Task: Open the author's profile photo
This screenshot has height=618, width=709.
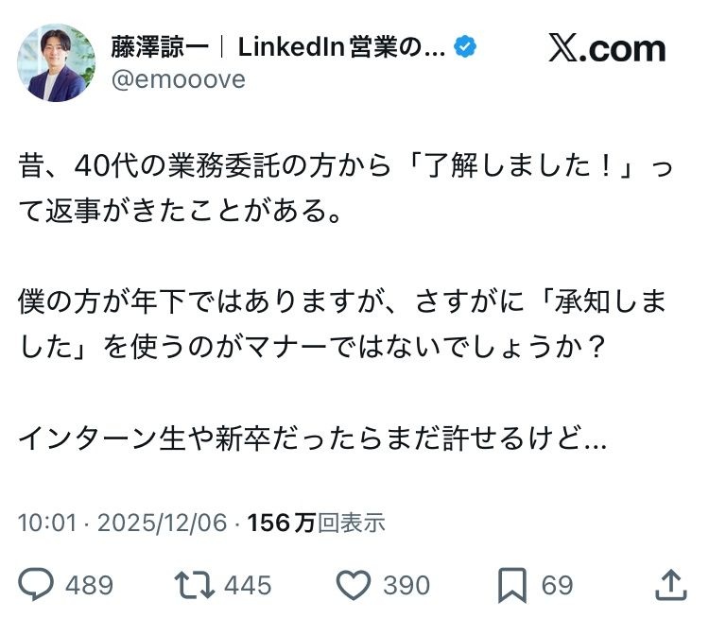Action: click(x=56, y=62)
